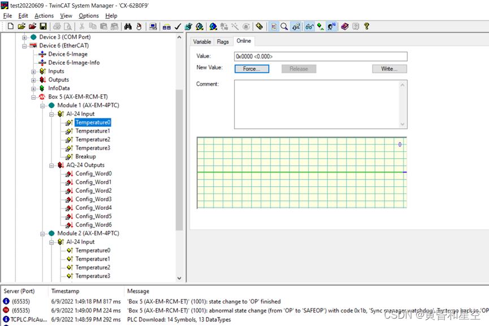489x326 pixels.
Task: Save the project with the floppy disk icon
Action: click(x=44, y=27)
